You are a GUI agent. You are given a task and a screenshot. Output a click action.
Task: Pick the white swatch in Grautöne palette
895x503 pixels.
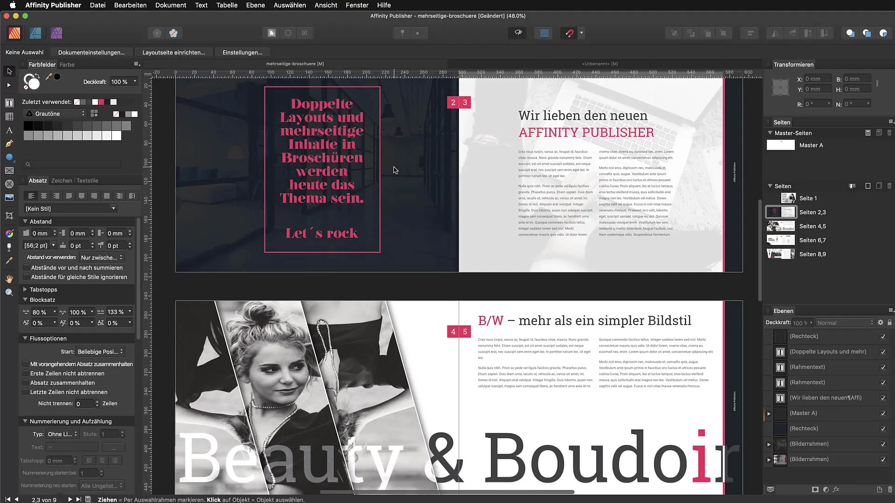click(x=117, y=136)
